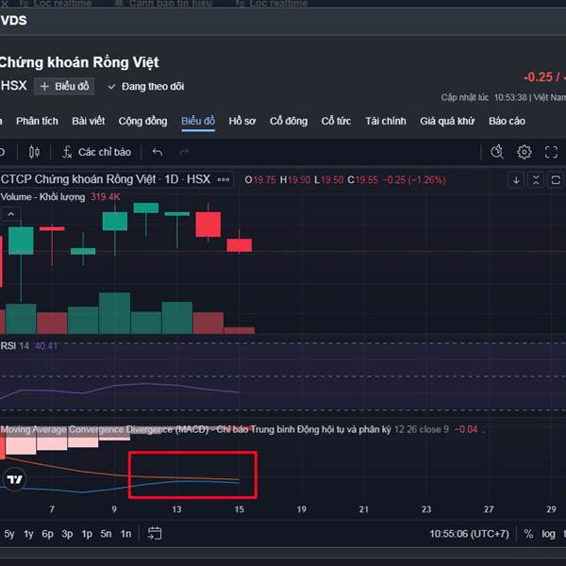Open the Hồ sơ tab
566x566 pixels.
(x=242, y=121)
